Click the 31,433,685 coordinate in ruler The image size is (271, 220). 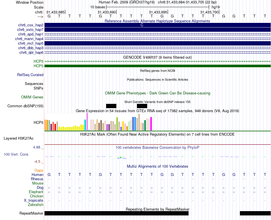55,12
